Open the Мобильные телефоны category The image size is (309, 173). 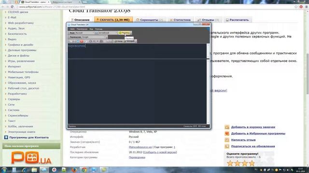click(23, 72)
